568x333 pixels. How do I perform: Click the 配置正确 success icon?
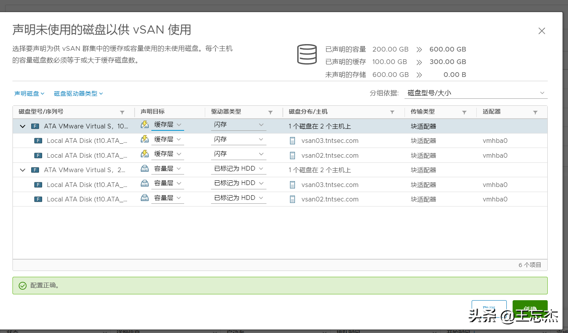coord(23,286)
